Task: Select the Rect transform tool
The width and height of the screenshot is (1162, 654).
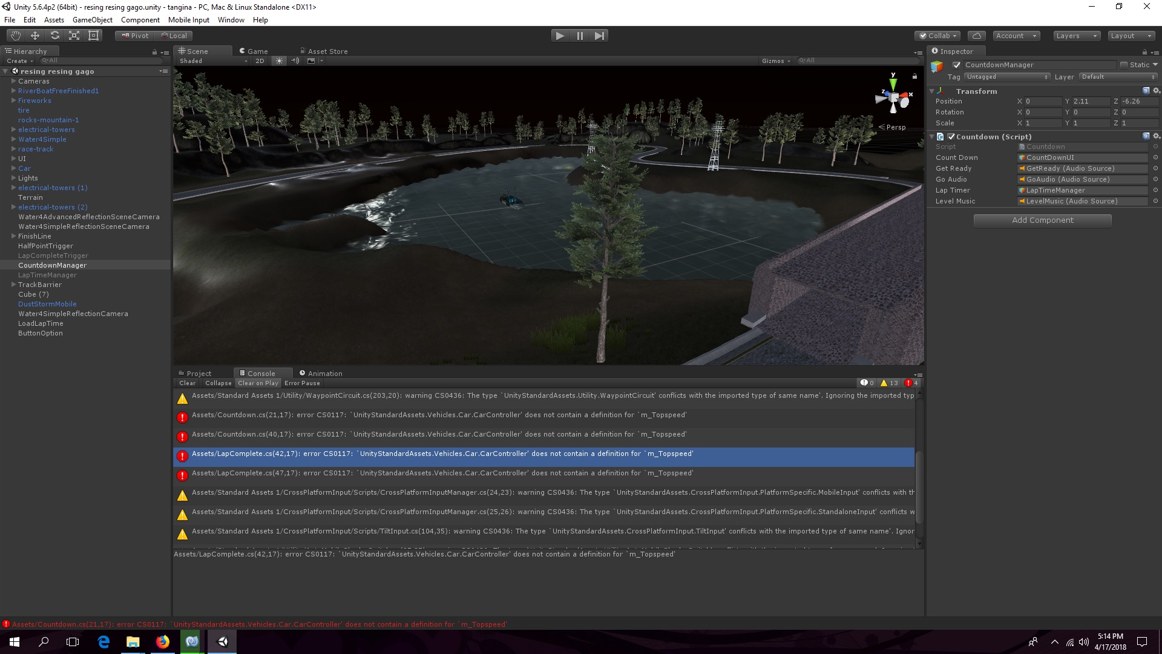Action: click(93, 36)
